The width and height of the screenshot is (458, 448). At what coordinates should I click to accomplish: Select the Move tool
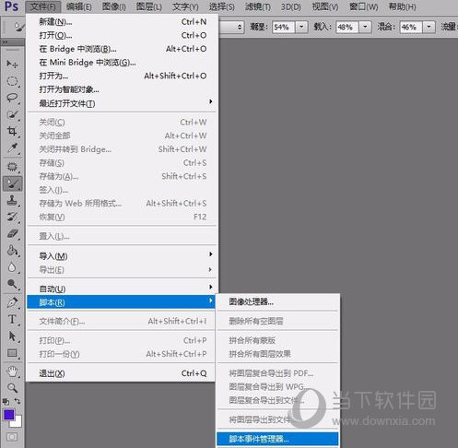coord(12,64)
